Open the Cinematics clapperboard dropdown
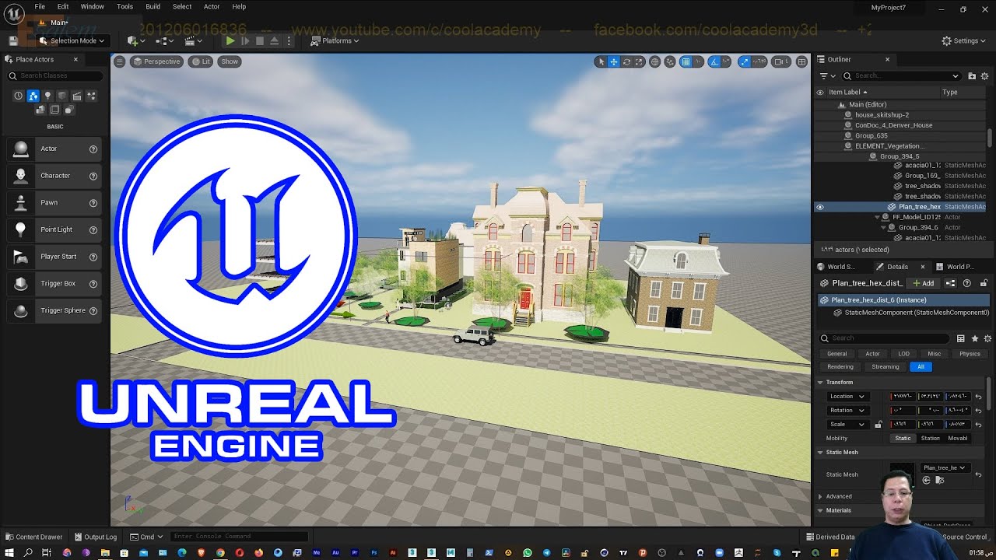996x560 pixels. [x=193, y=40]
